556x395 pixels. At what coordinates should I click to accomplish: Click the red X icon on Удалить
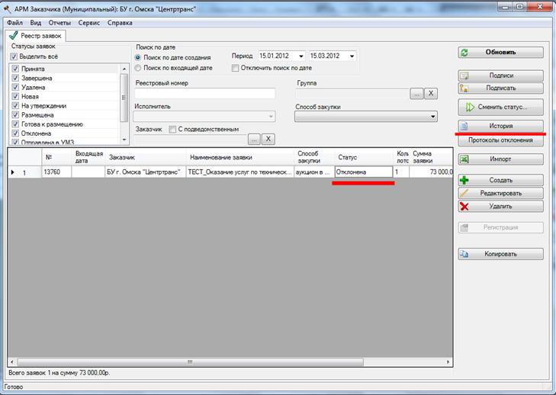464,207
